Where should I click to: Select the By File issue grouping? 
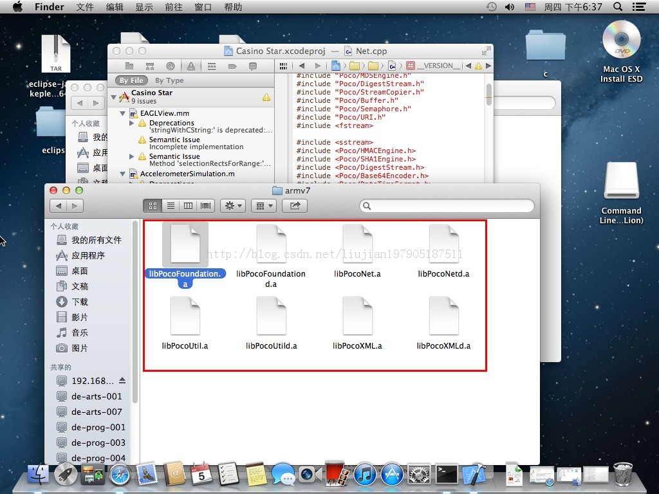[131, 80]
